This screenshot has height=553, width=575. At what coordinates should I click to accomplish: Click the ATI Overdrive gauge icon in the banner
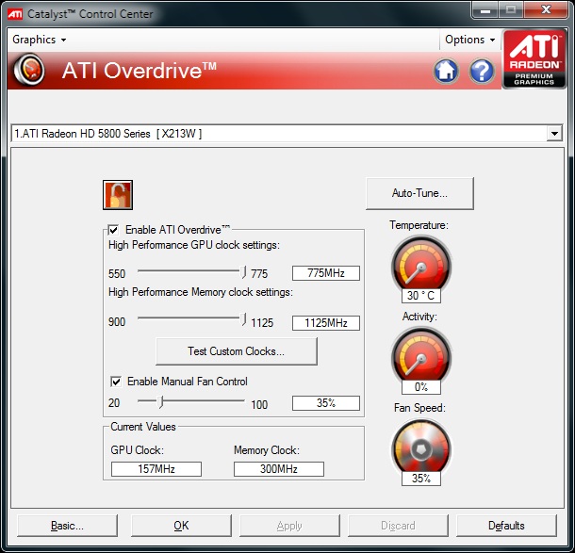coord(29,70)
